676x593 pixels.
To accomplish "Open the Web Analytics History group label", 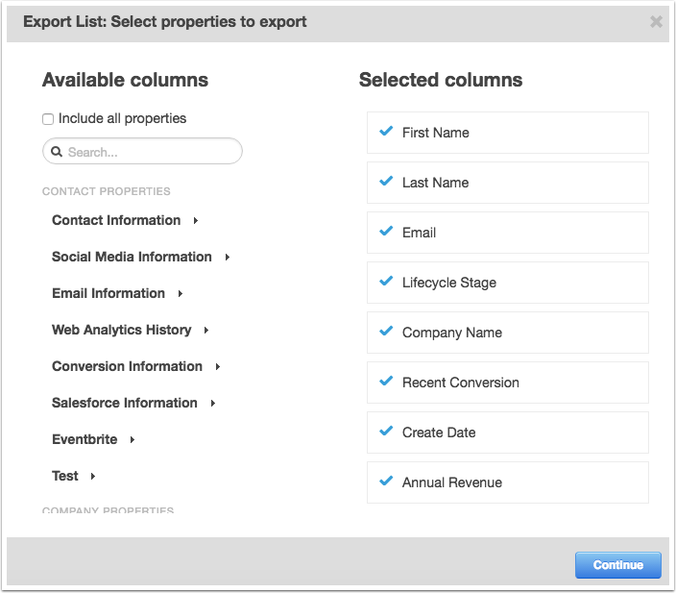I will tap(122, 330).
